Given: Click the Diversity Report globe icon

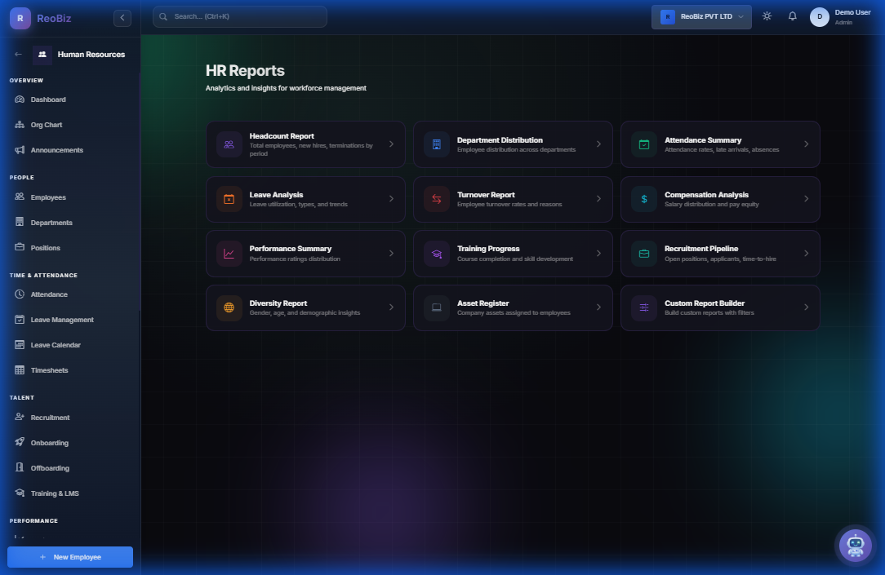Looking at the screenshot, I should point(229,307).
